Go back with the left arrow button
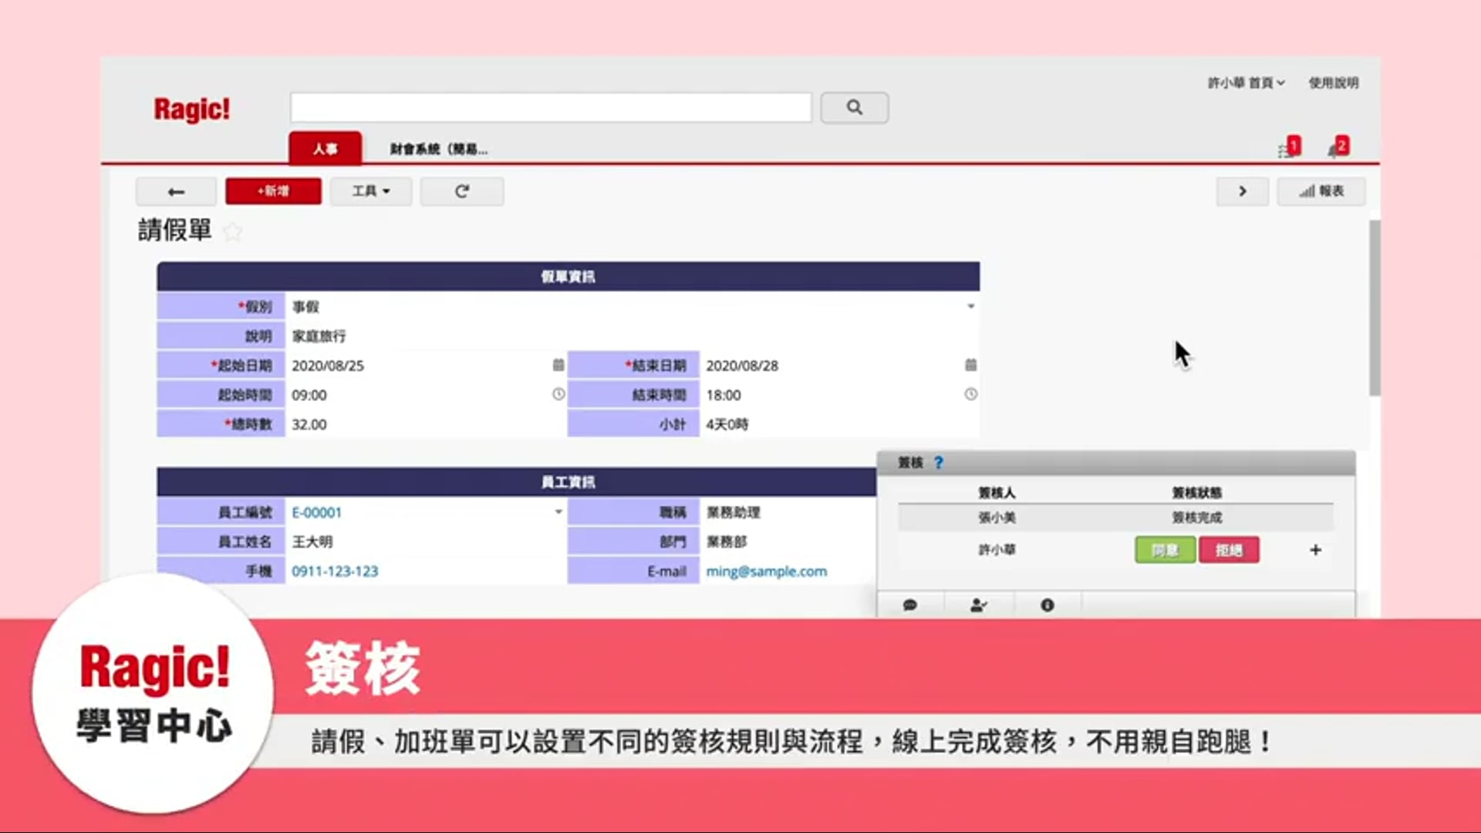 tap(176, 191)
